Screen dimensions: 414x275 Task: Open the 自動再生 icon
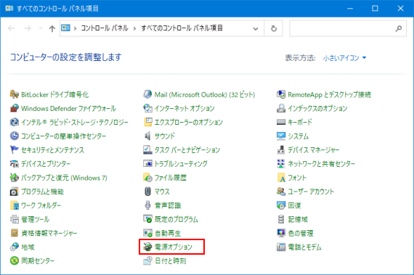(147, 233)
